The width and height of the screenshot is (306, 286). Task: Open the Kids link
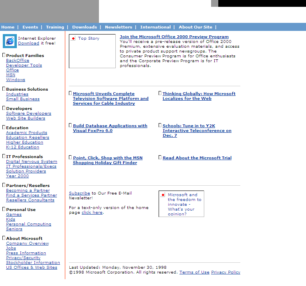[x=10, y=219]
